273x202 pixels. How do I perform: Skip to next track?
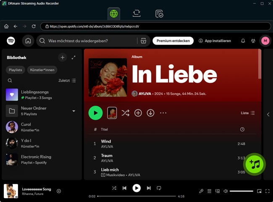coord(149,188)
